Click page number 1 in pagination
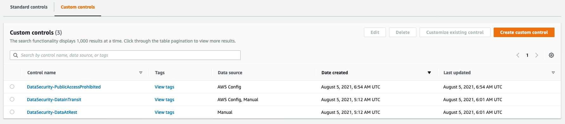565x124 pixels. (x=527, y=55)
